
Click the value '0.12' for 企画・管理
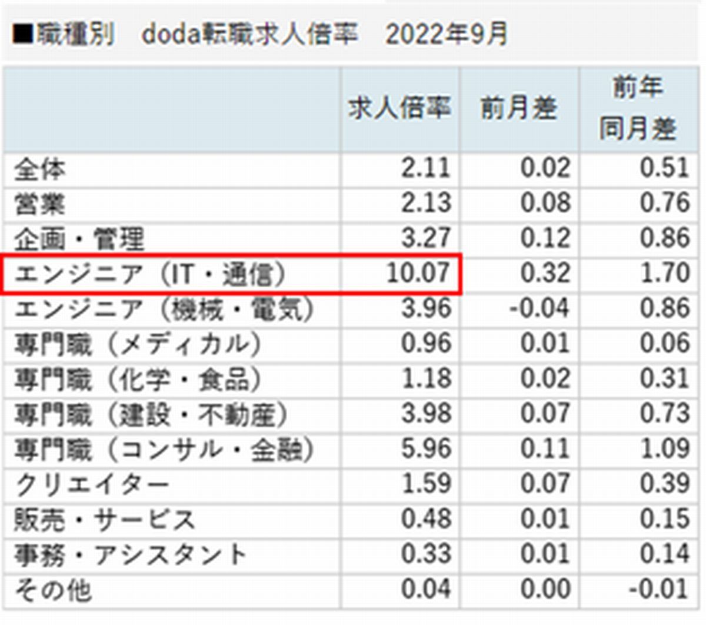point(545,238)
